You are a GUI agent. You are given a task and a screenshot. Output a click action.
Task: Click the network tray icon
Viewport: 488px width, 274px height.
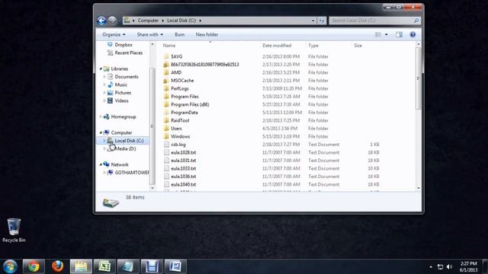coord(440,266)
